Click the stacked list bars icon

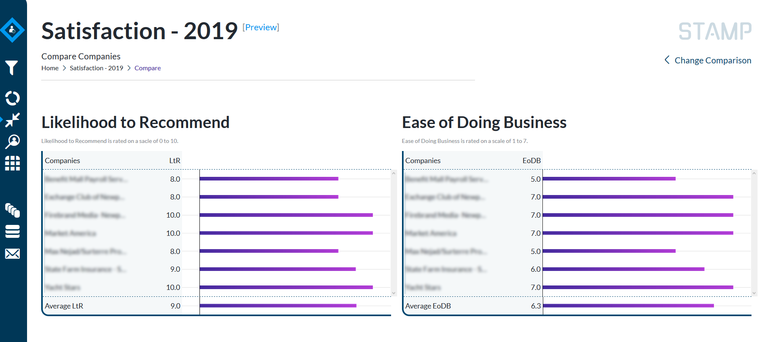coord(13,231)
